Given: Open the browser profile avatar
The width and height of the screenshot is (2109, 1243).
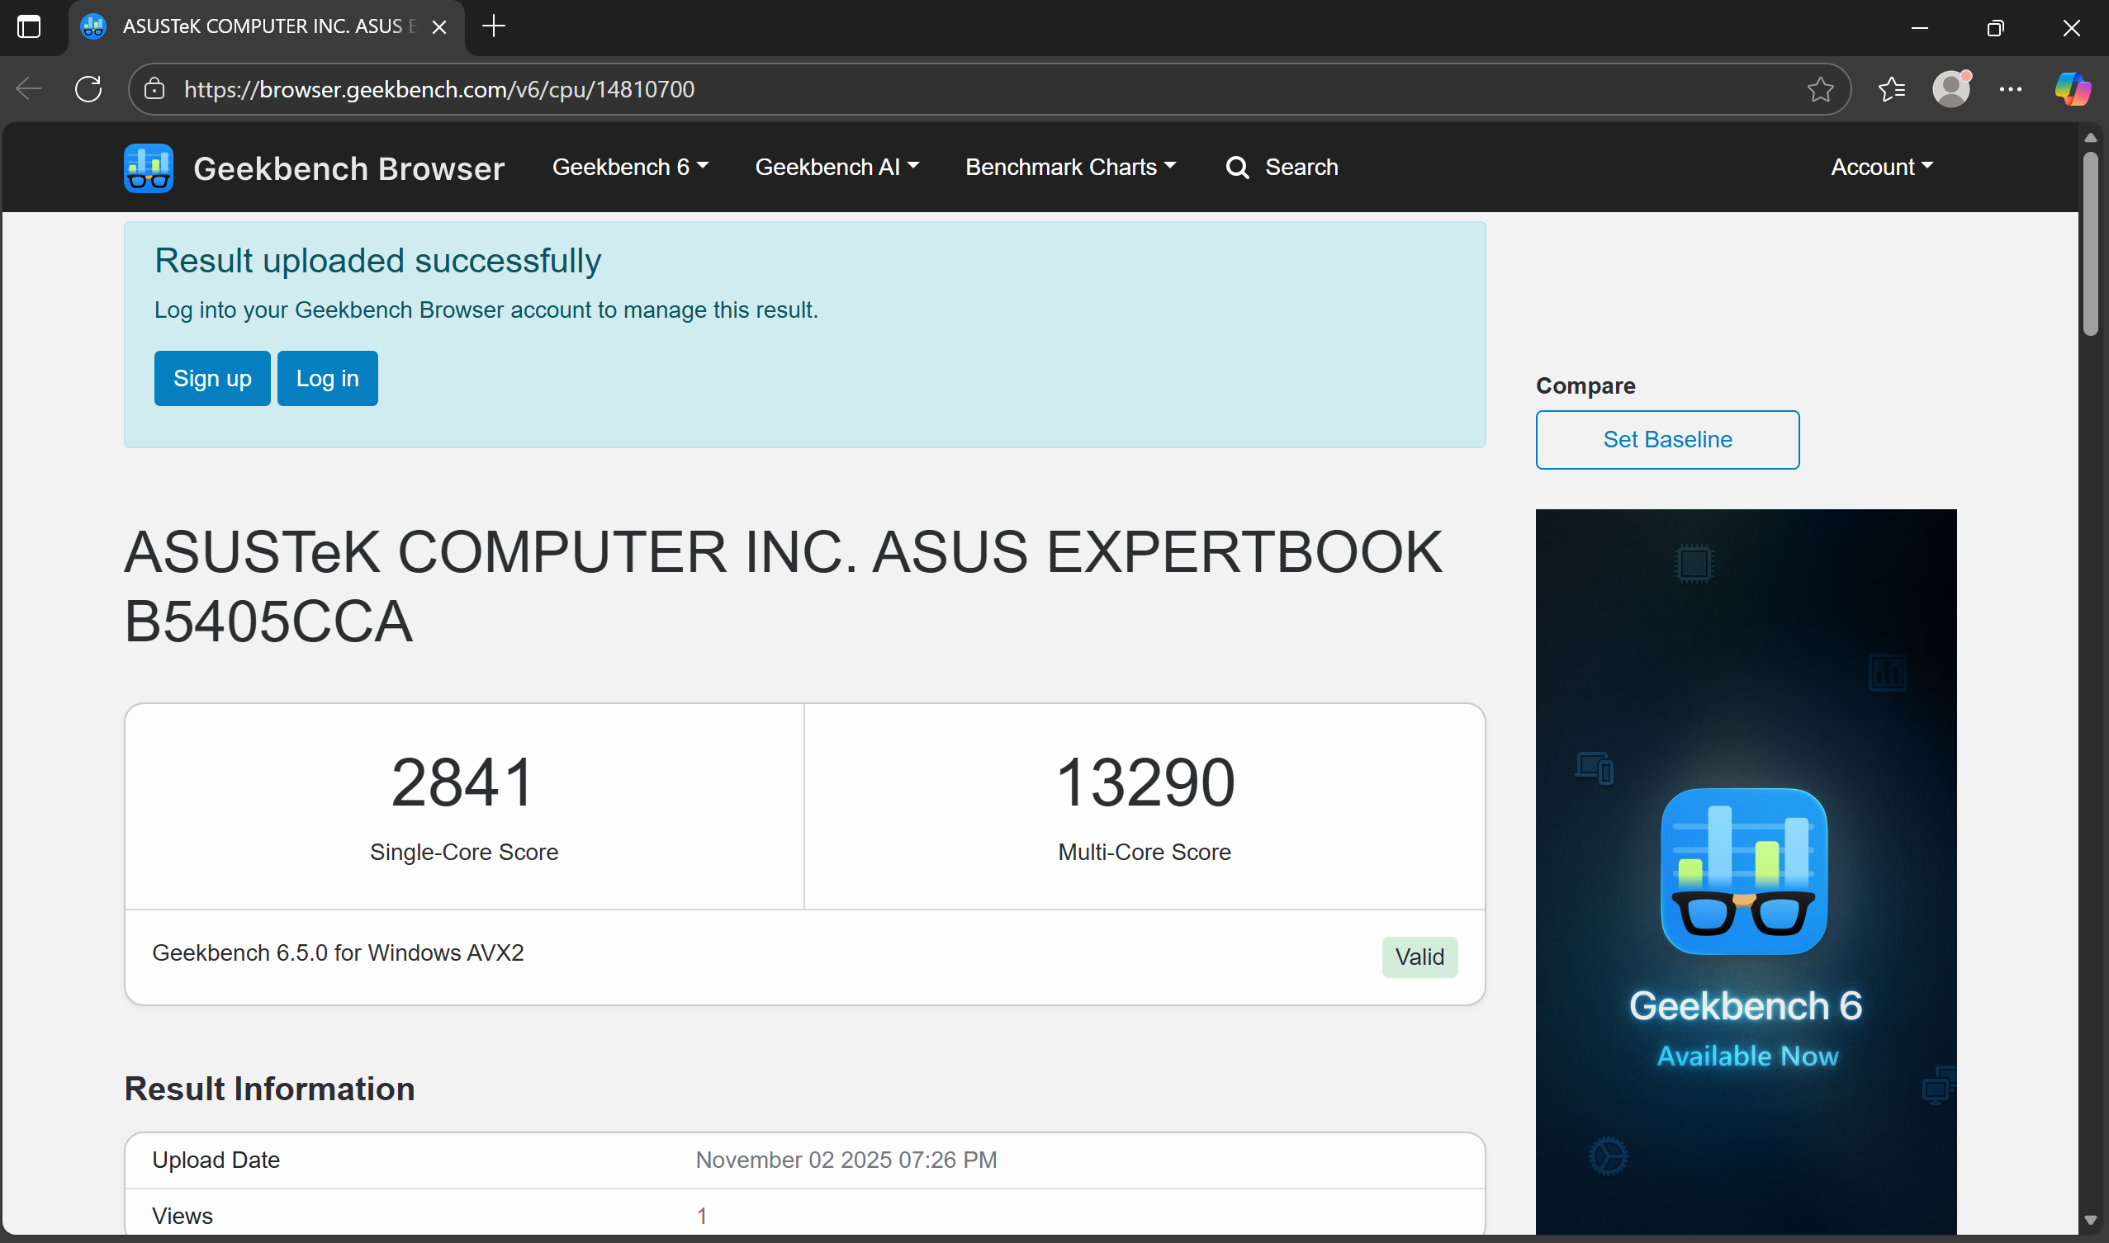Looking at the screenshot, I should point(1950,89).
